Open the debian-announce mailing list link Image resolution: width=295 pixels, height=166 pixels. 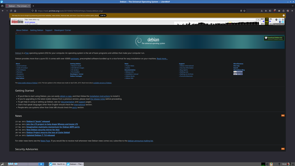point(140,141)
